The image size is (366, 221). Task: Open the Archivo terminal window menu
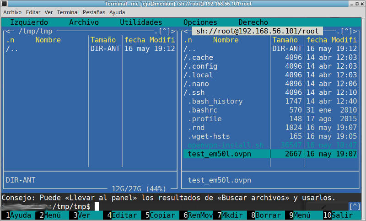pos(12,12)
